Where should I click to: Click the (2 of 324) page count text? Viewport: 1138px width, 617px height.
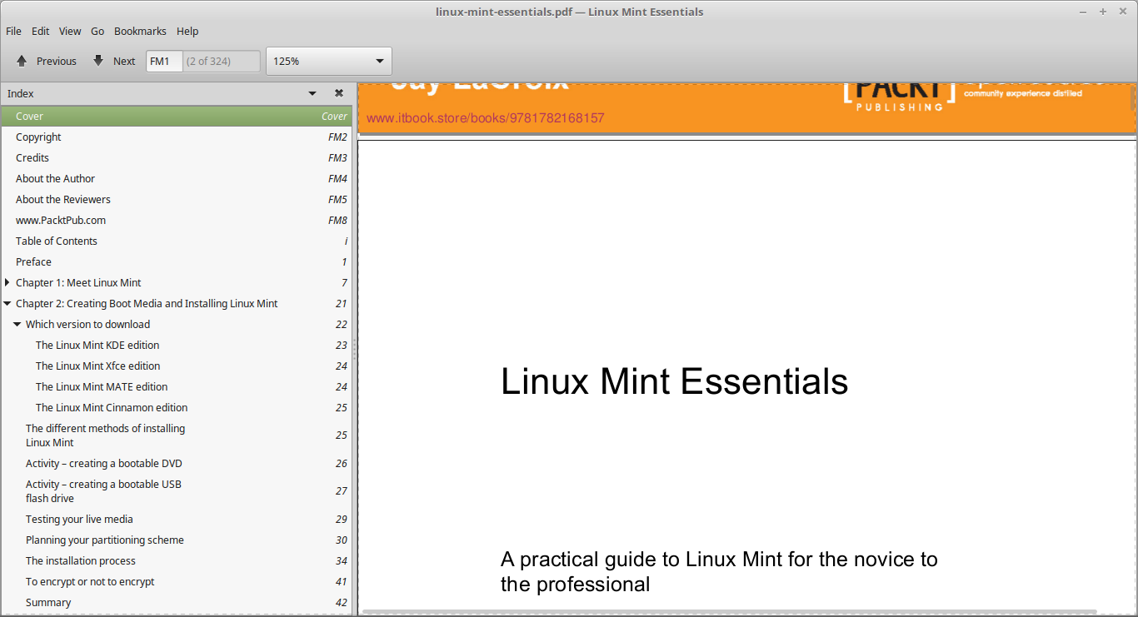click(208, 61)
